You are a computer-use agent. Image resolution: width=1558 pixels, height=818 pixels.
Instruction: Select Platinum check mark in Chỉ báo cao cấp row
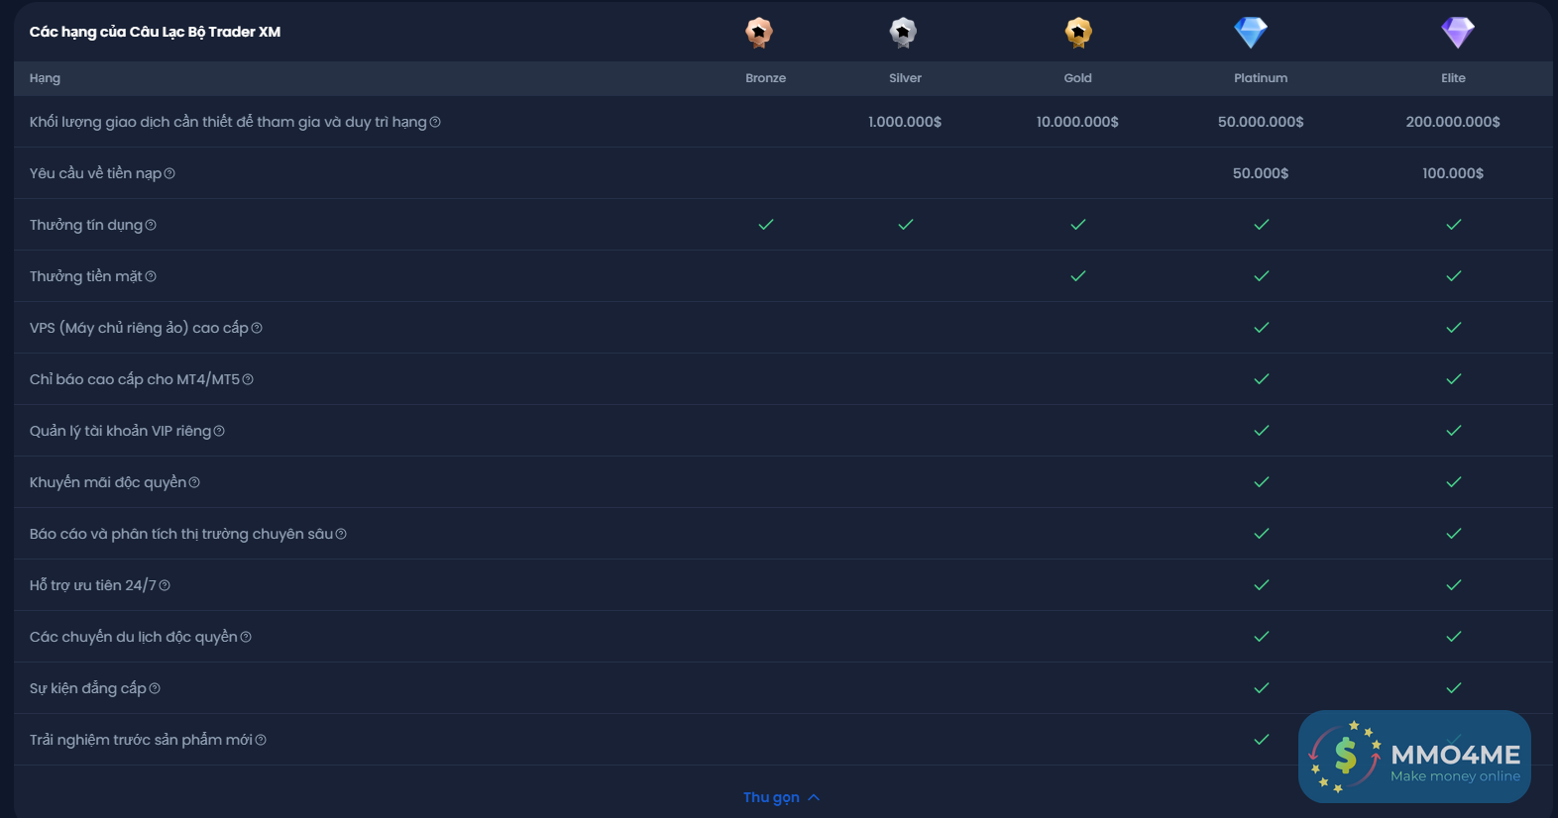[x=1262, y=379]
